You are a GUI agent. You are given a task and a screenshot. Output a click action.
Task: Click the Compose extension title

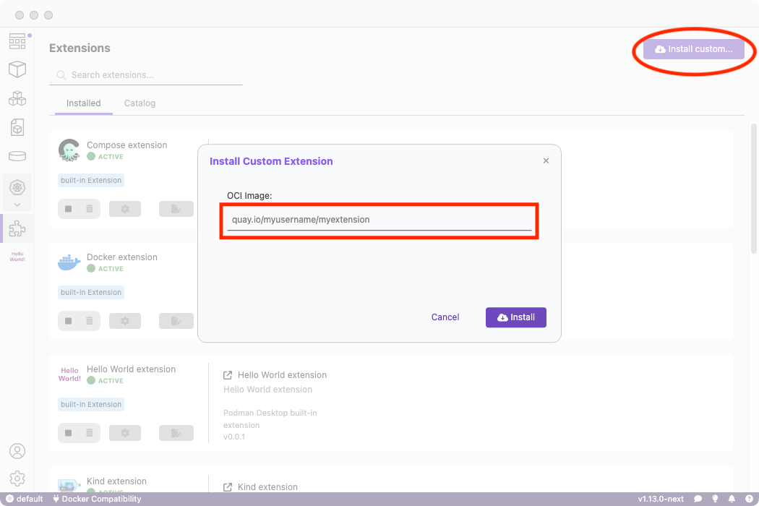(126, 145)
